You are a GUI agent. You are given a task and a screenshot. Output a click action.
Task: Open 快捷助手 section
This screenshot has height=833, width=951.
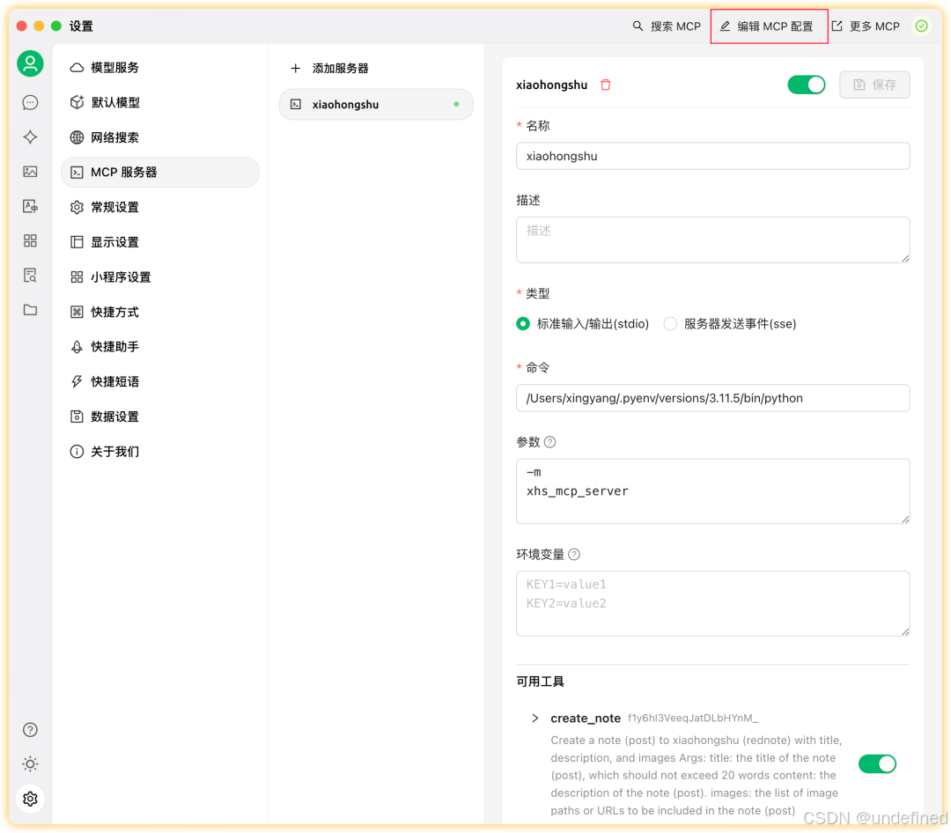[160, 347]
